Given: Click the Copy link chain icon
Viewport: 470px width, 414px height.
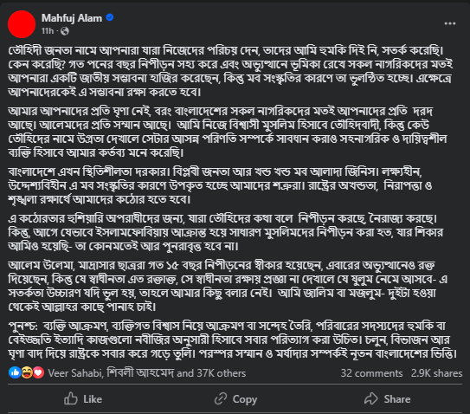Looking at the screenshot, I should (221, 398).
